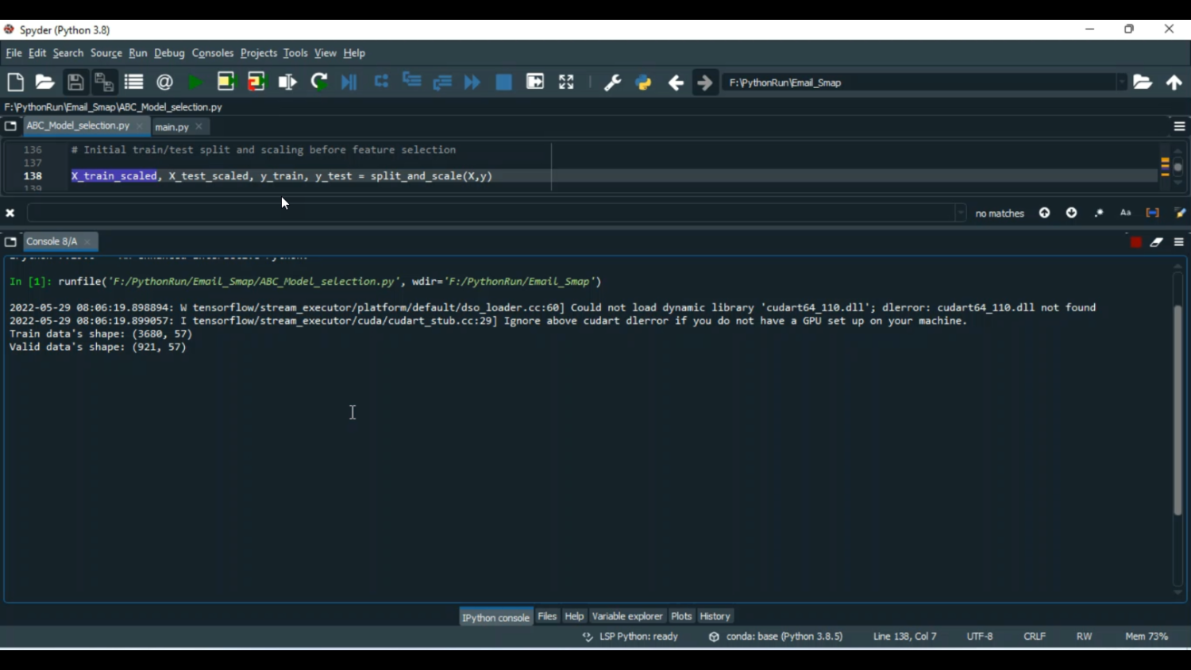The width and height of the screenshot is (1191, 670).
Task: Toggle whole words search option
Action: 1152,213
